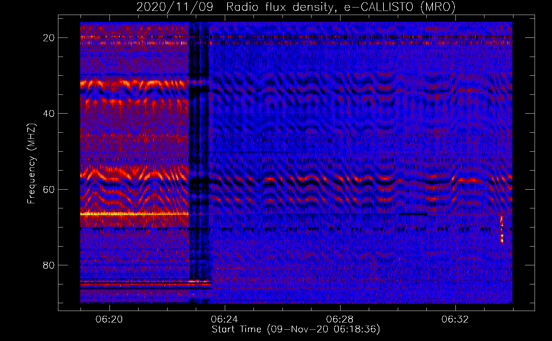Click the 20 frequency tick label
Screen dimensions: 552x341
tap(49, 38)
